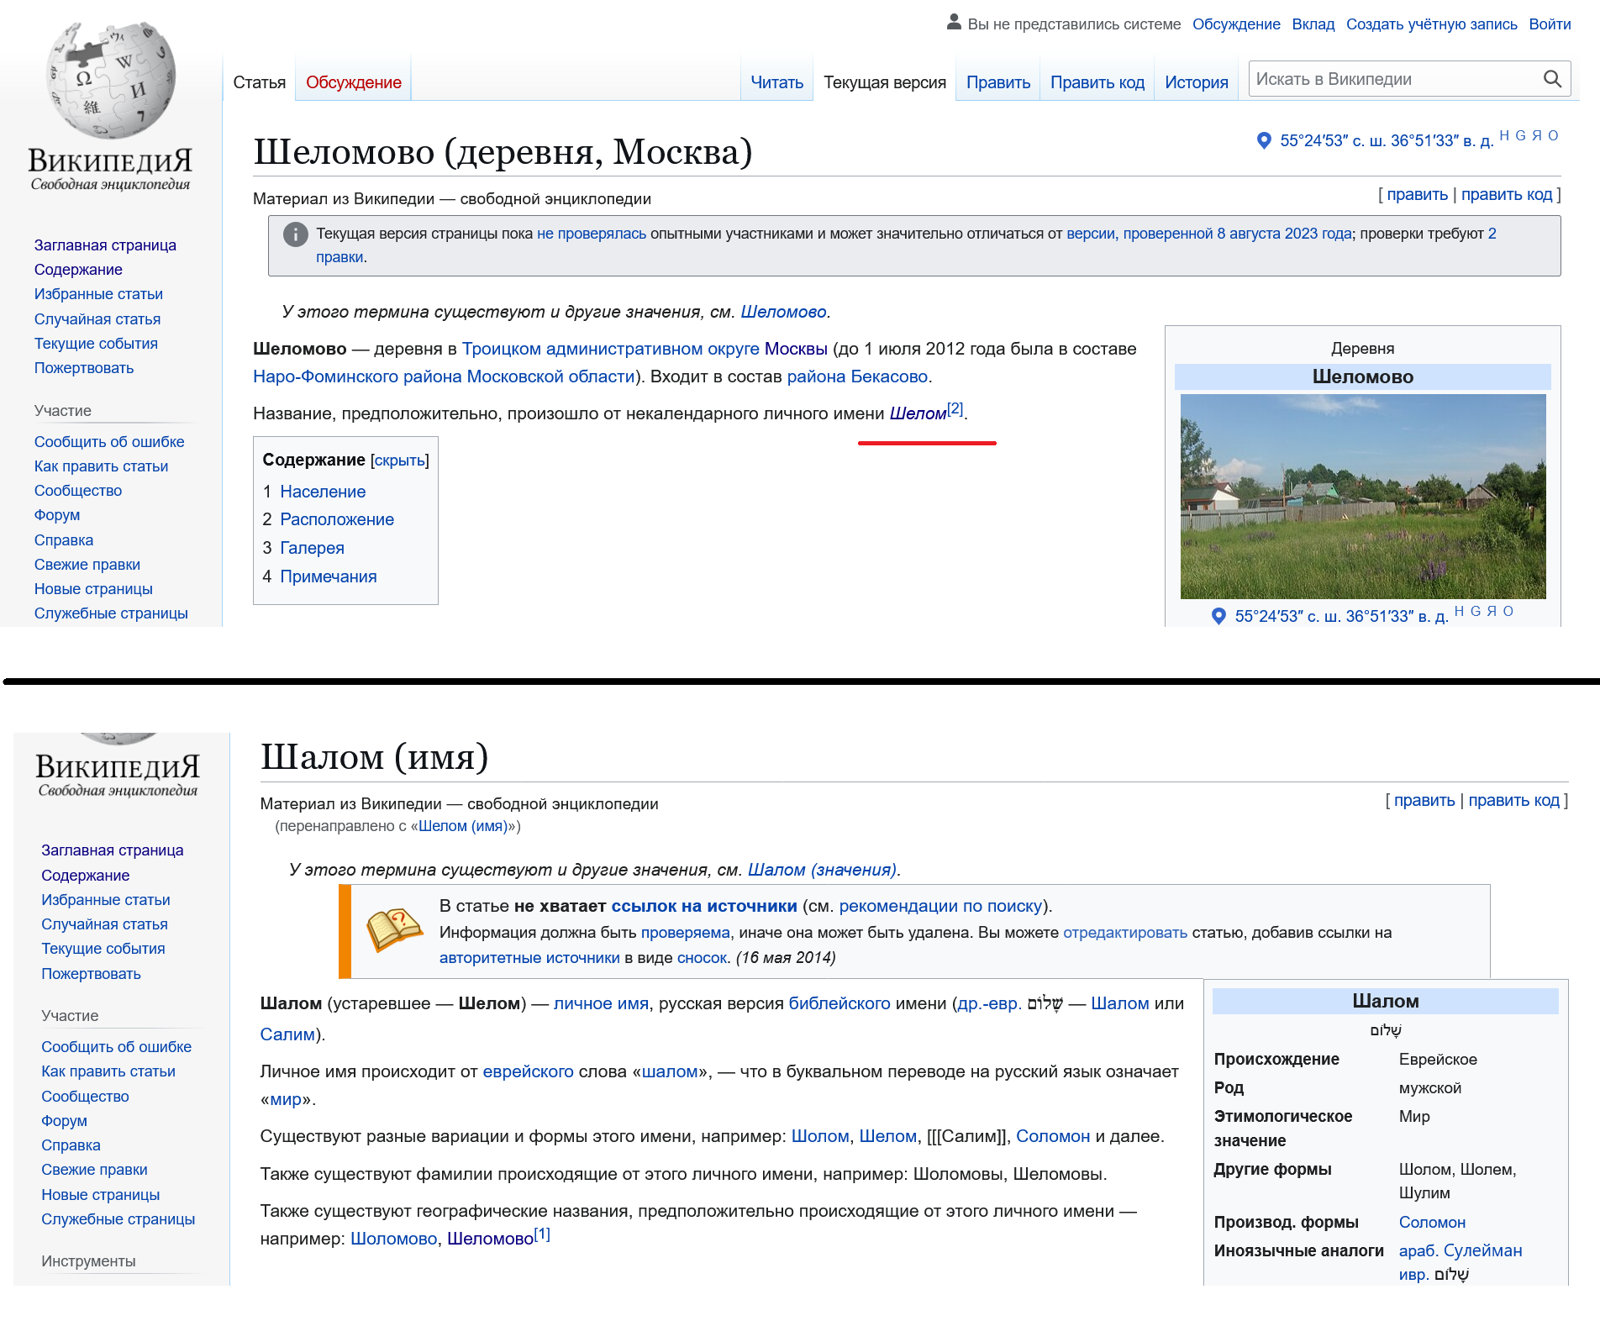This screenshot has height=1321, width=1600.
Task: Open «рекомендации по поиску» link
Action: tap(940, 906)
